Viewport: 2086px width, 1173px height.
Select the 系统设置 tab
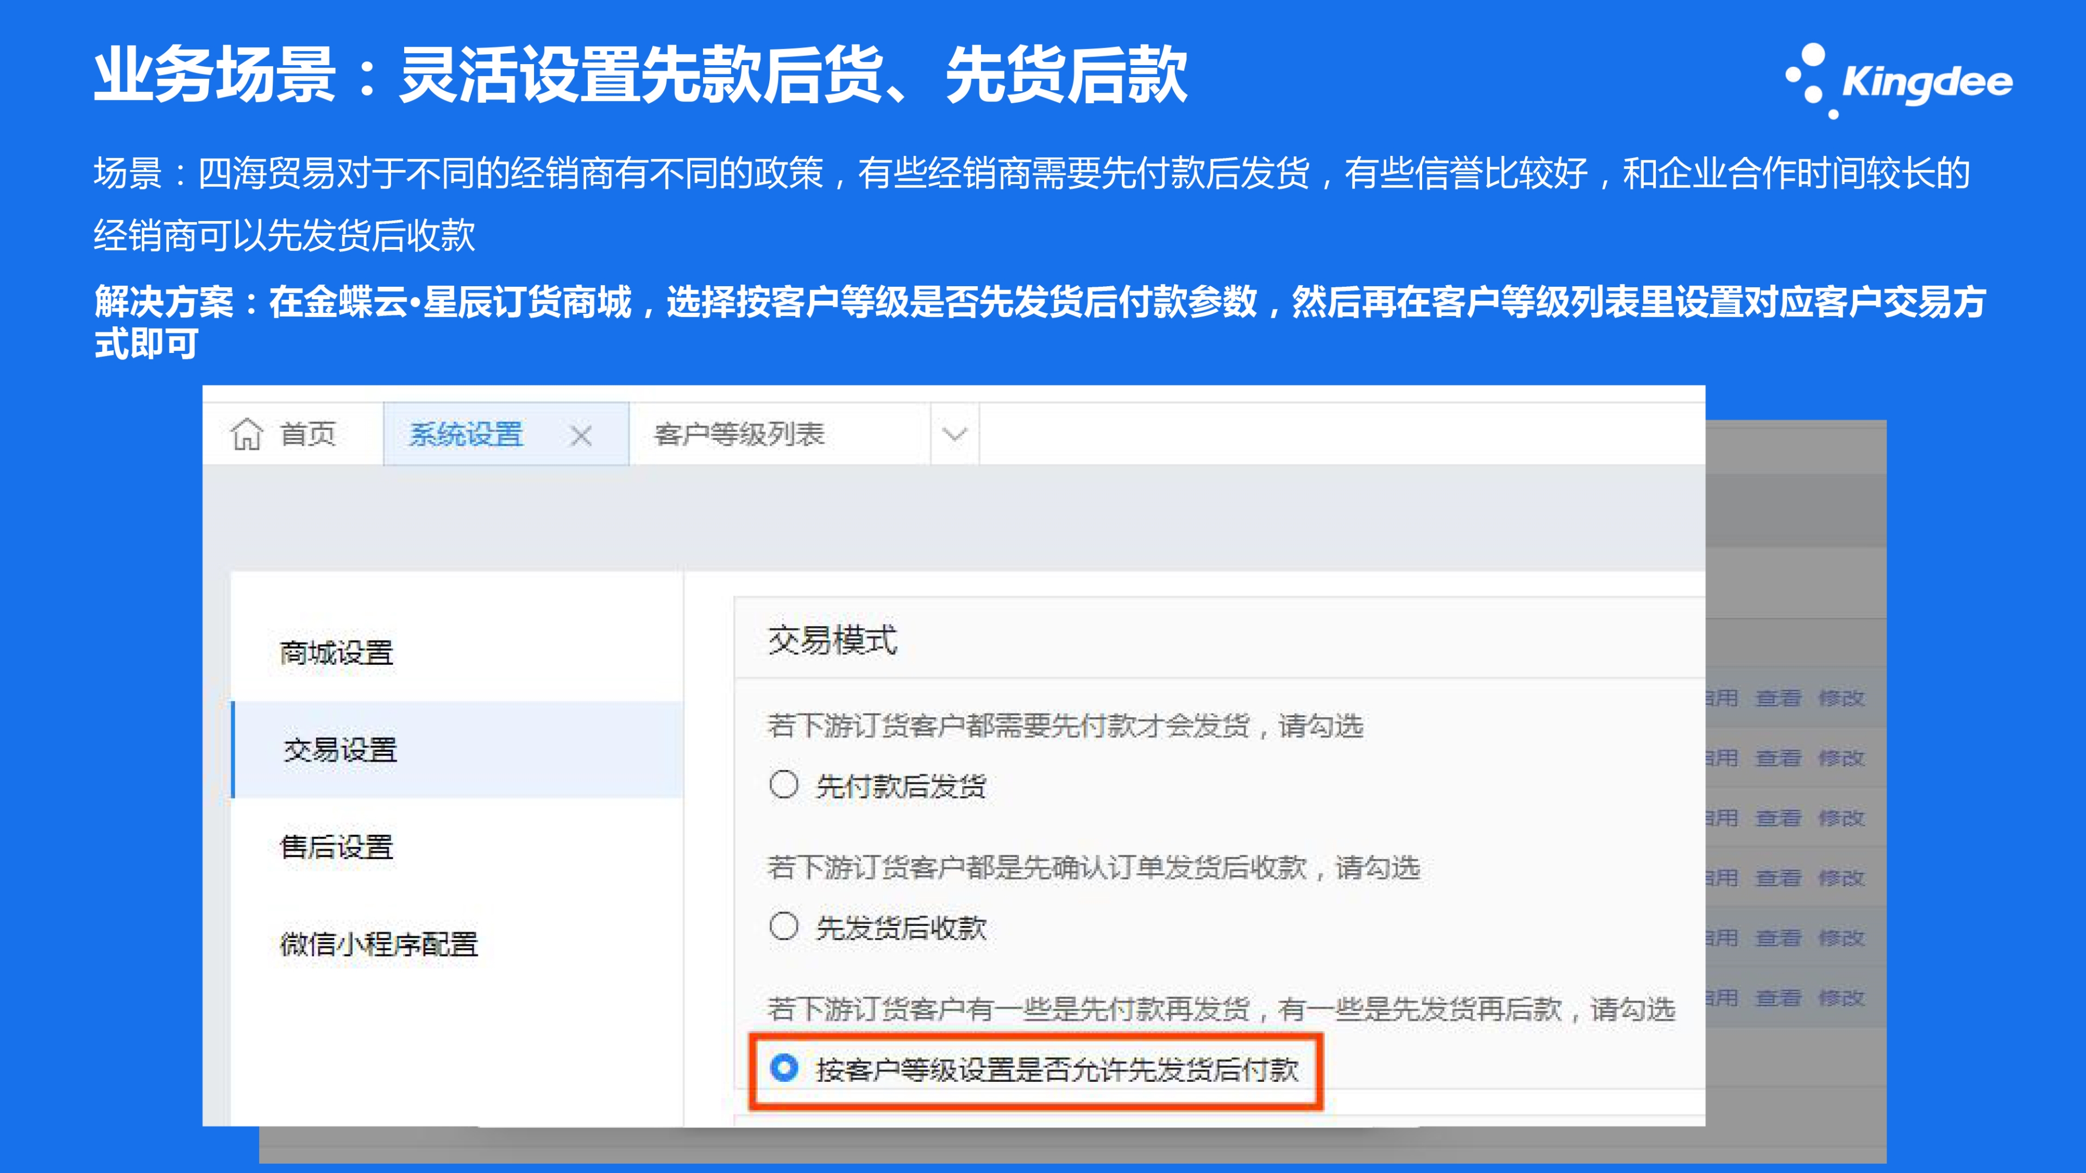click(x=466, y=434)
